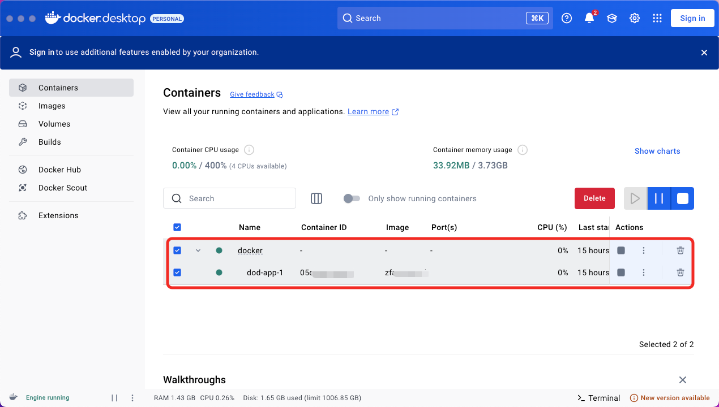Open notifications bell icon
The width and height of the screenshot is (719, 407).
click(x=589, y=18)
